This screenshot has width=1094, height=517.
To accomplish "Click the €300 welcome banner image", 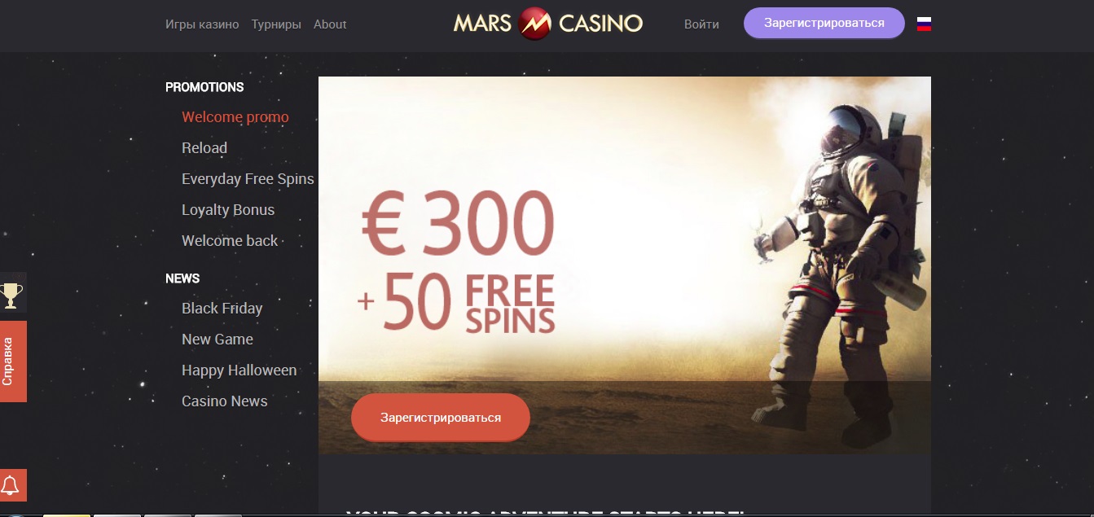I will (624, 265).
